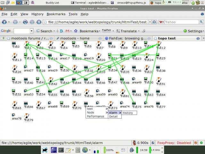Open the list all tabs dropdown
Screen dimensions: 205x154
203,38
